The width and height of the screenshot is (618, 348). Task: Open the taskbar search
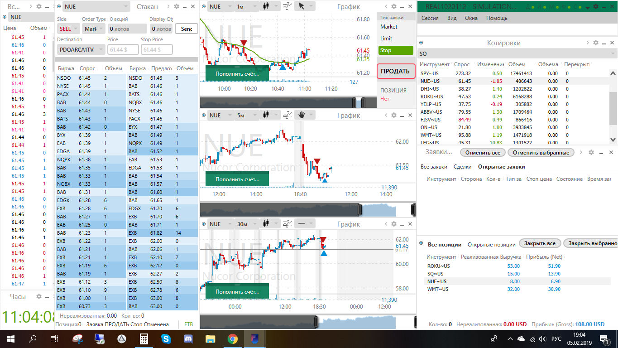(x=33, y=338)
